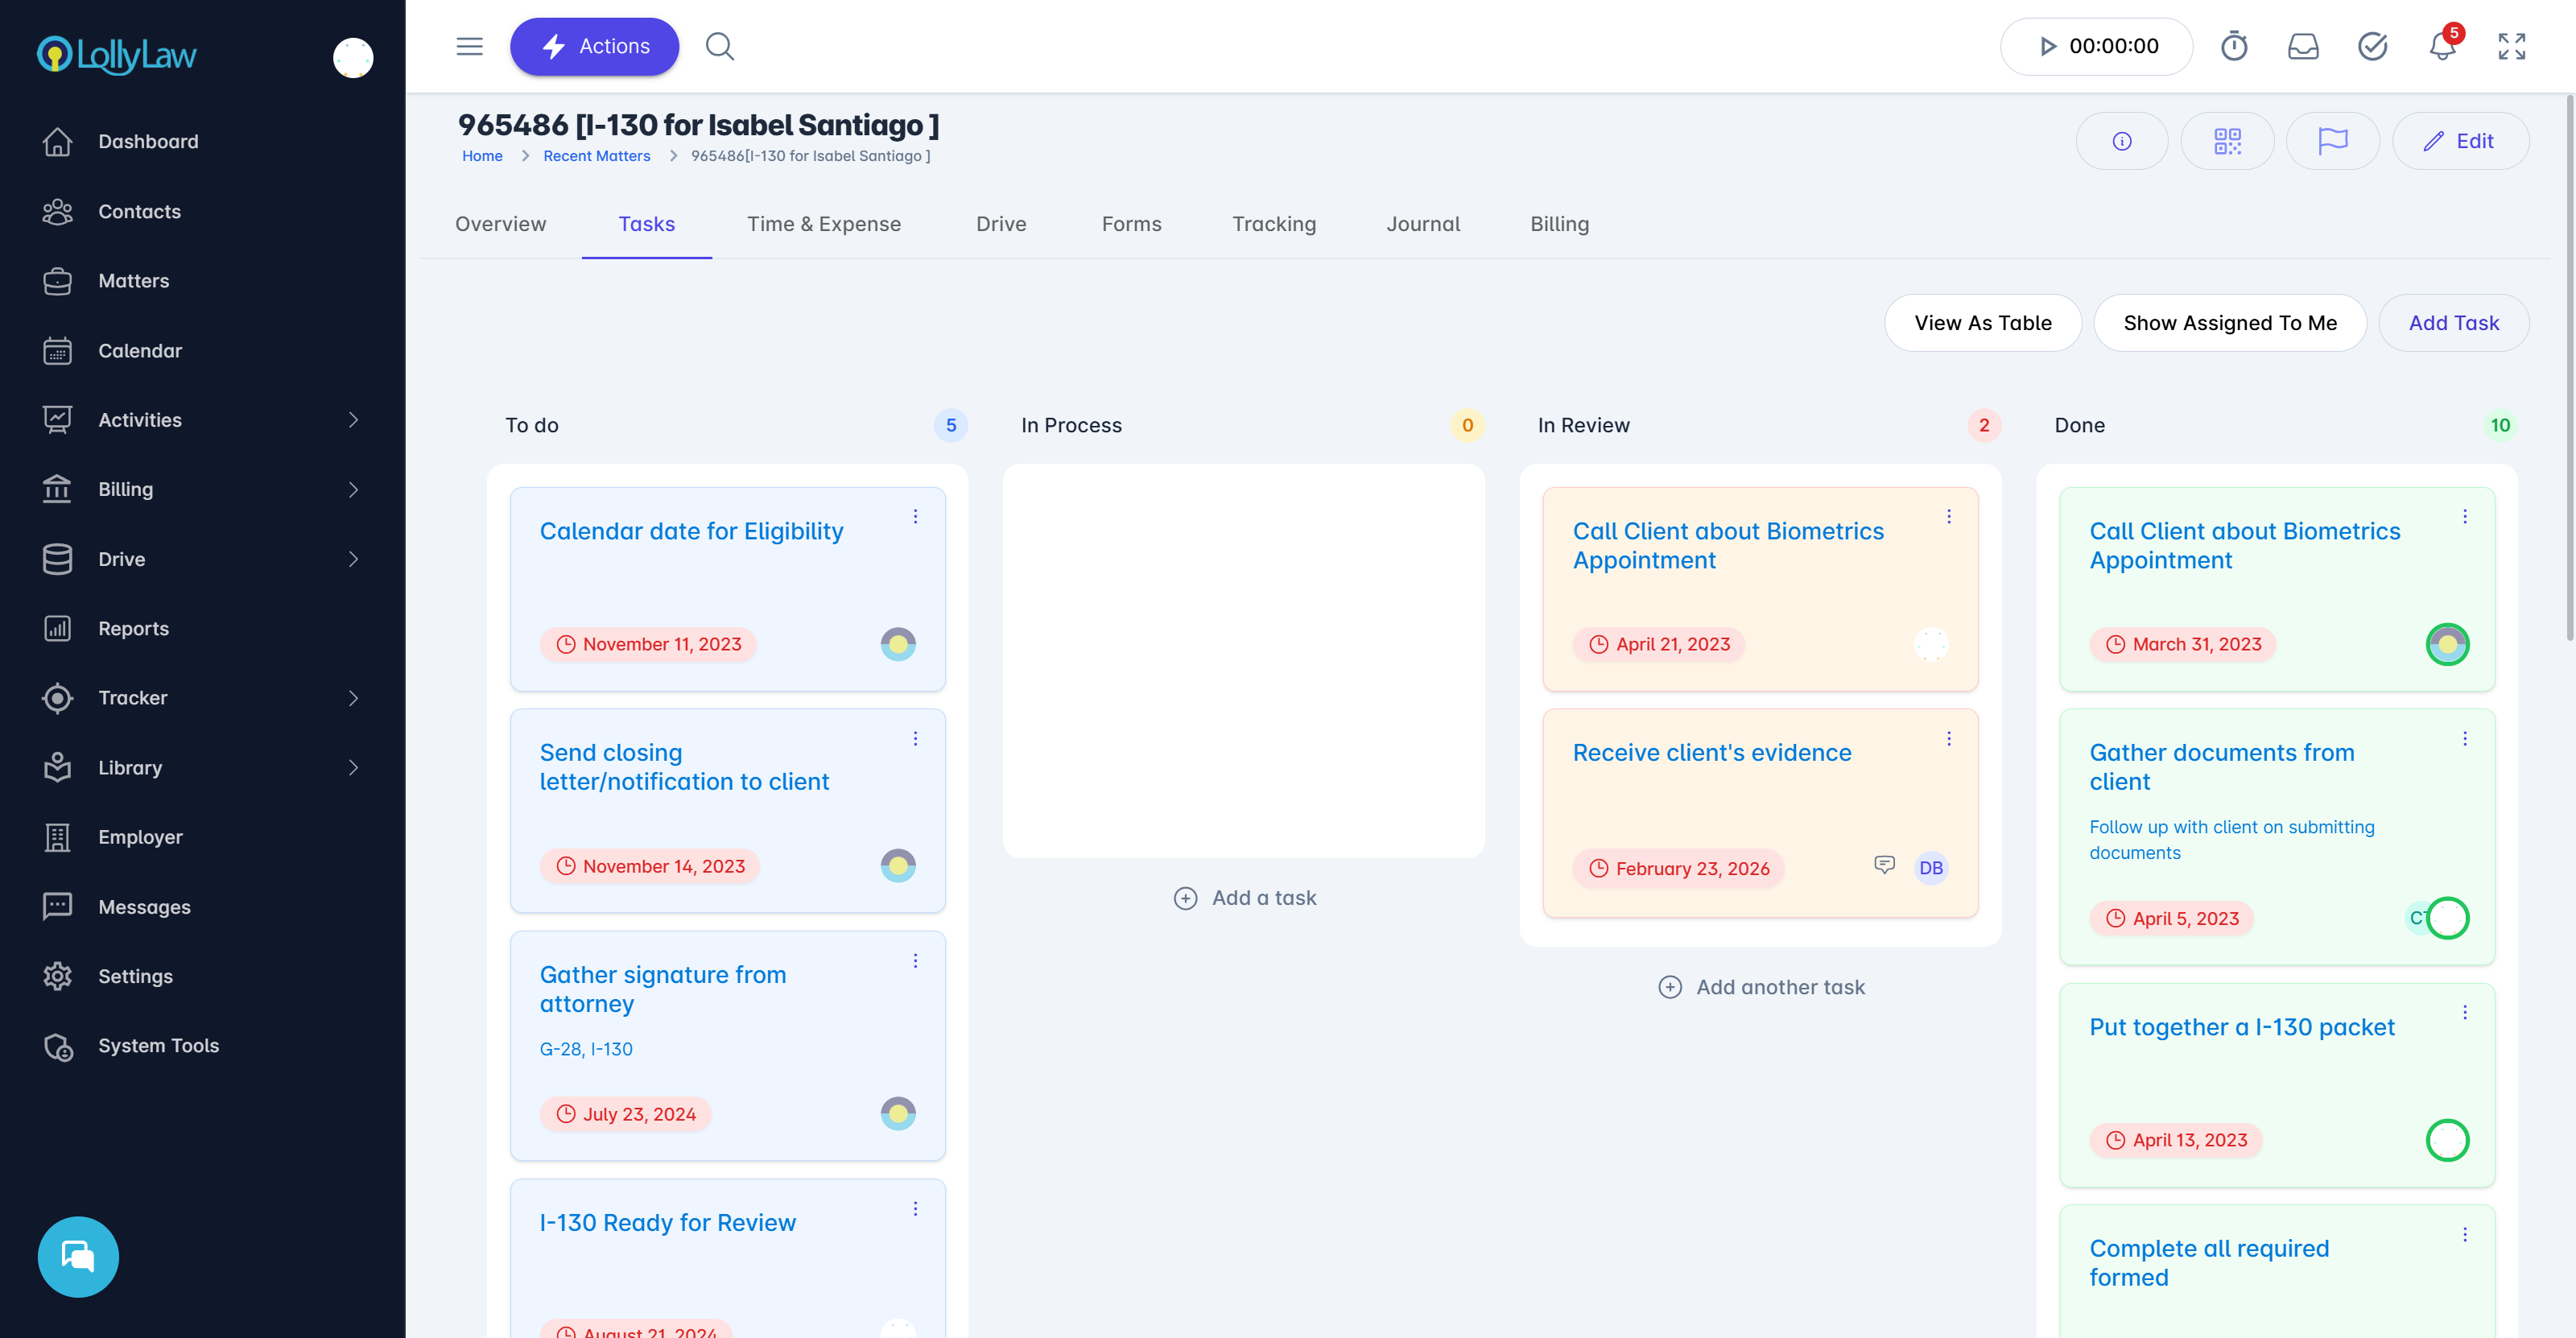Switch to the Time & Expense tab
This screenshot has width=2576, height=1338.
[823, 224]
